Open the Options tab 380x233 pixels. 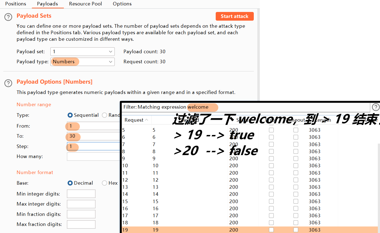pos(122,4)
